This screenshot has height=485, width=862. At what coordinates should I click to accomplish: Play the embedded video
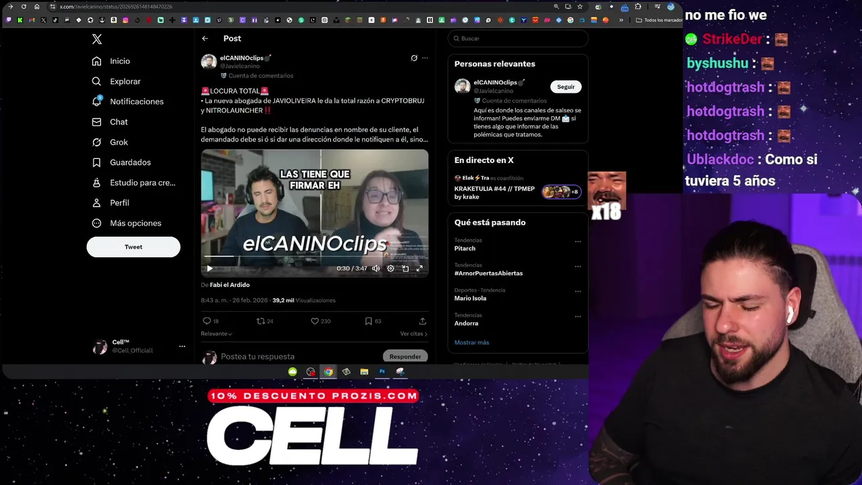[x=209, y=268]
